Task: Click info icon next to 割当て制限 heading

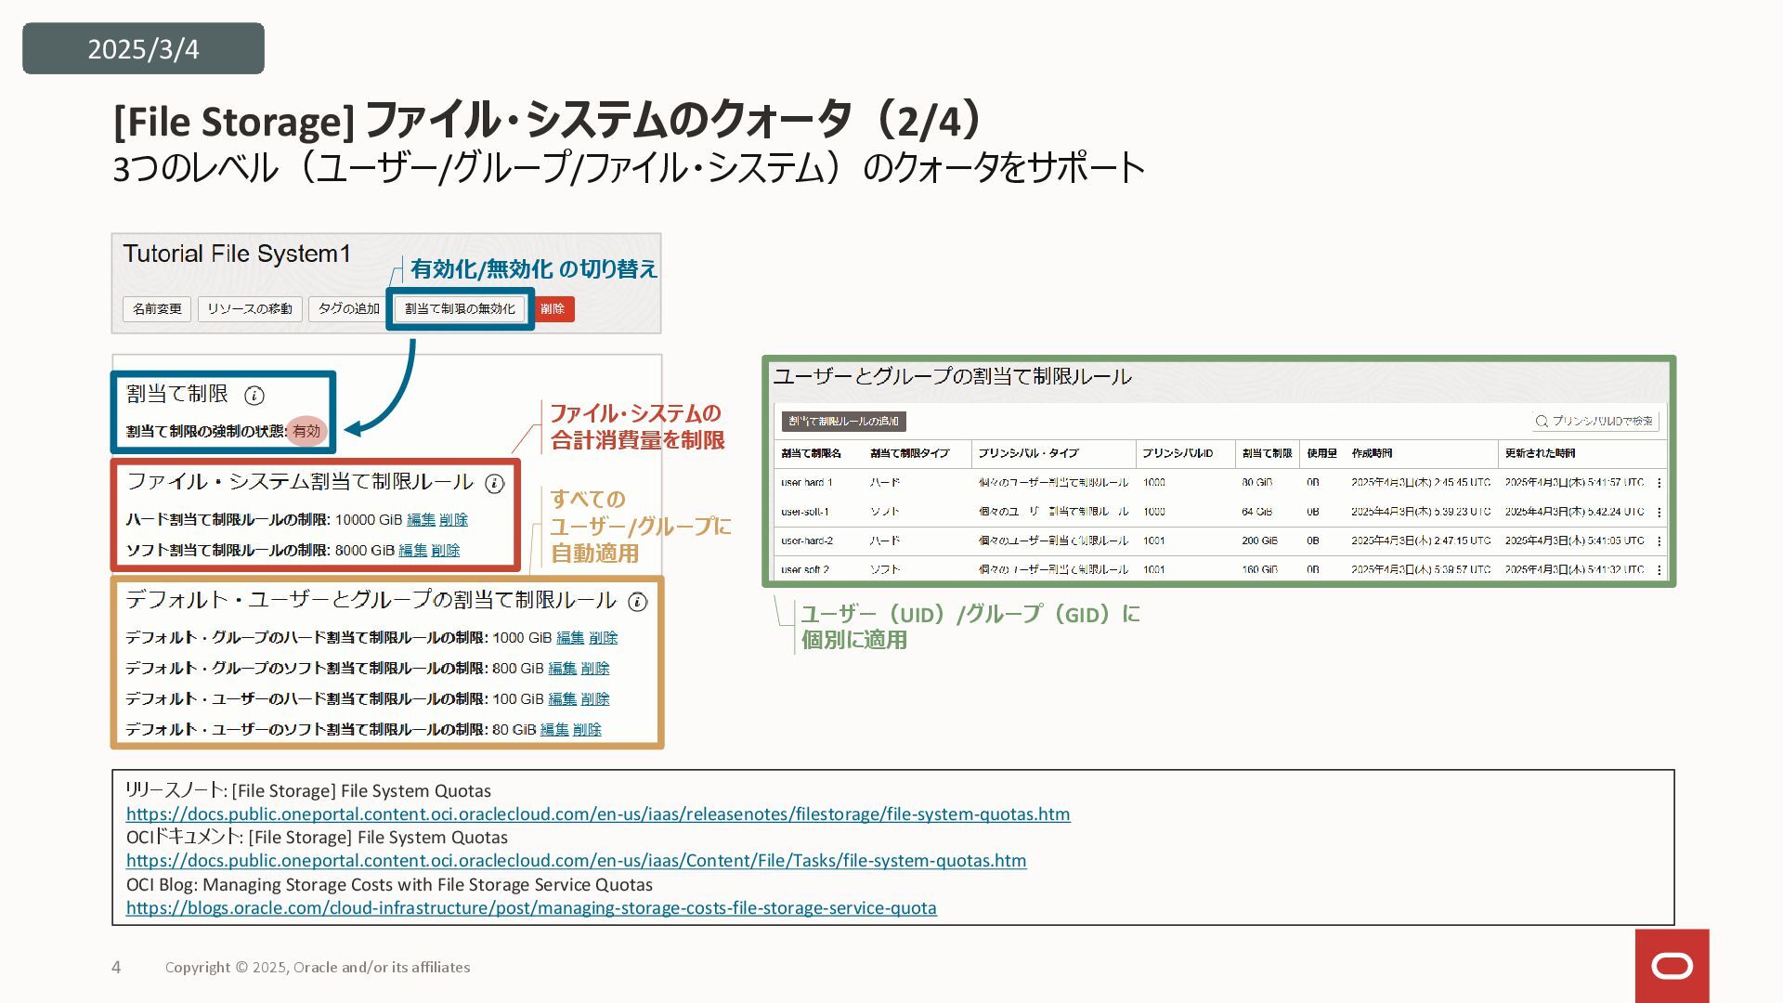Action: tap(254, 396)
